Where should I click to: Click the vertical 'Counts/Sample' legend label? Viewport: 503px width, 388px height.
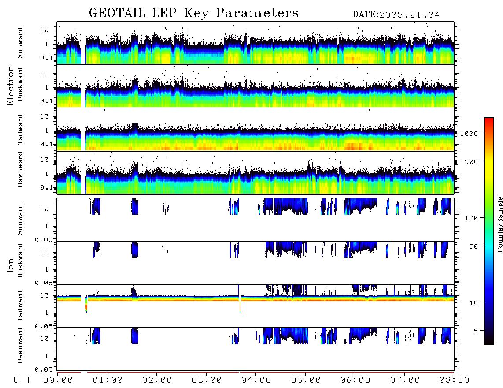coord(499,224)
